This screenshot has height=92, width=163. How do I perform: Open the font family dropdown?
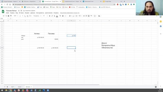37,16
